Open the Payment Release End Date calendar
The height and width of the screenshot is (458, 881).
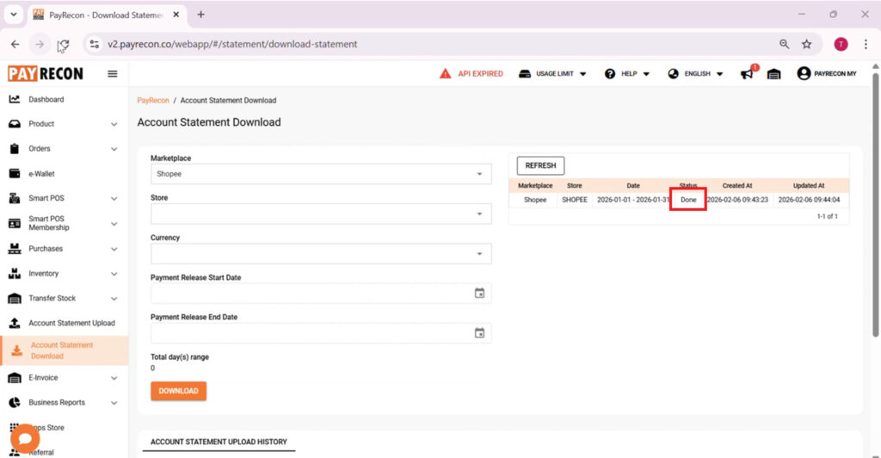[x=479, y=333]
